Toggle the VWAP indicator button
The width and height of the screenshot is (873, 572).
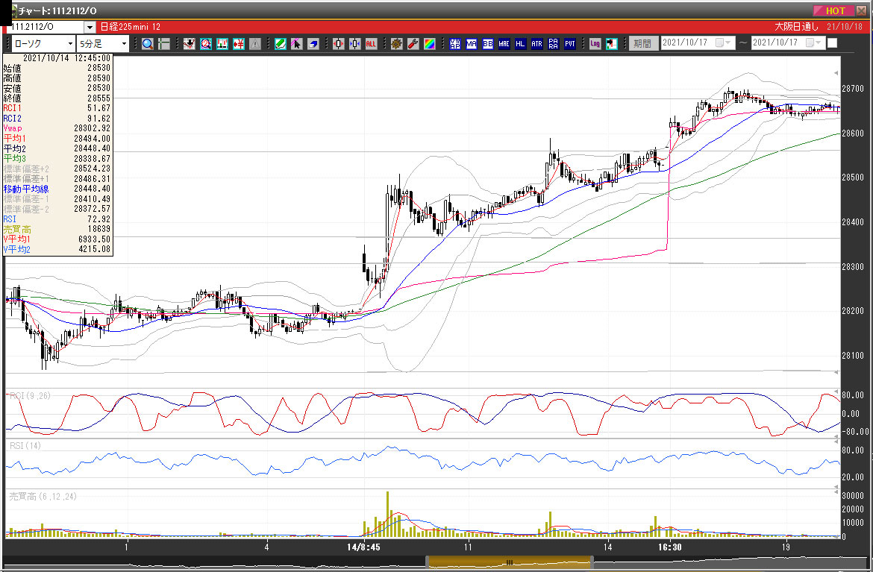455,43
